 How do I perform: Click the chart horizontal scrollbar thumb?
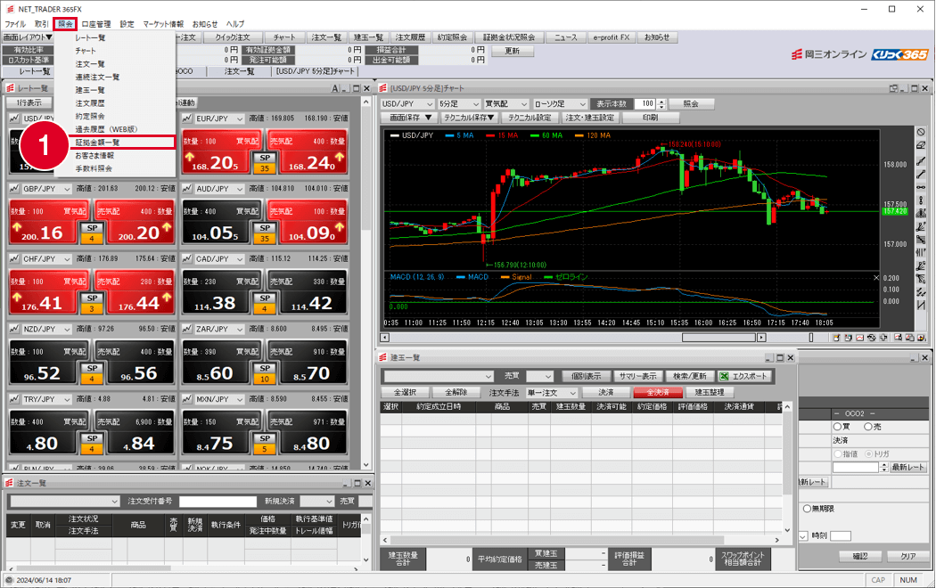719,338
